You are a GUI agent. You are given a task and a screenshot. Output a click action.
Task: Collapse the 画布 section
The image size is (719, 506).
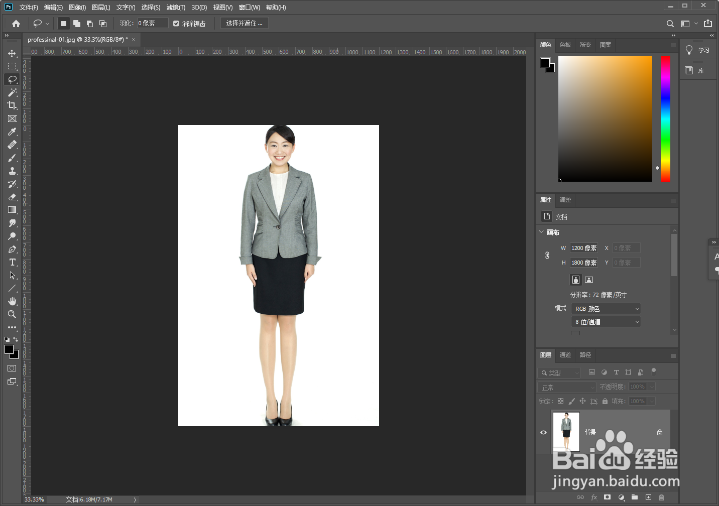[x=541, y=232]
